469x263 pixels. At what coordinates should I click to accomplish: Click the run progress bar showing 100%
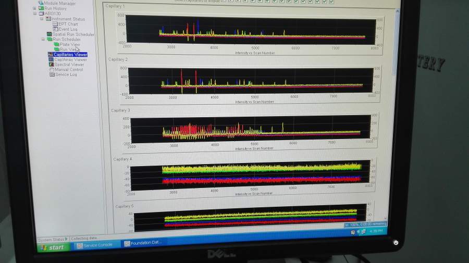tap(365, 224)
